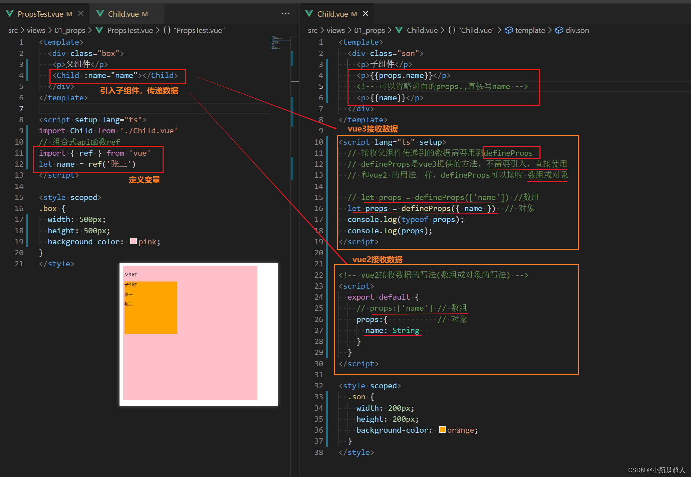Click '<Child :name="name"></Child>' code line
The height and width of the screenshot is (477, 691).
[x=115, y=75]
